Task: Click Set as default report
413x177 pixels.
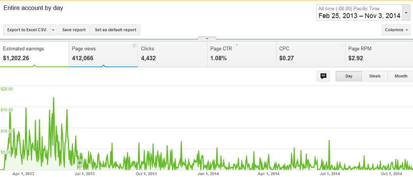Action: point(115,30)
